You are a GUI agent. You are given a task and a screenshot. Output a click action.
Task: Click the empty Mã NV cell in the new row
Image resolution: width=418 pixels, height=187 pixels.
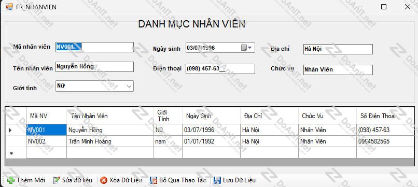click(46, 153)
